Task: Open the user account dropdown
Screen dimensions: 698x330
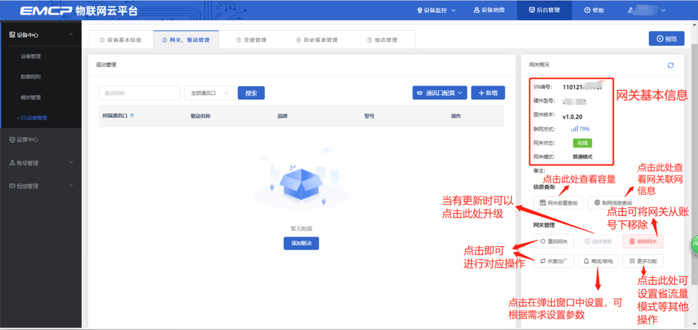Action: point(647,10)
